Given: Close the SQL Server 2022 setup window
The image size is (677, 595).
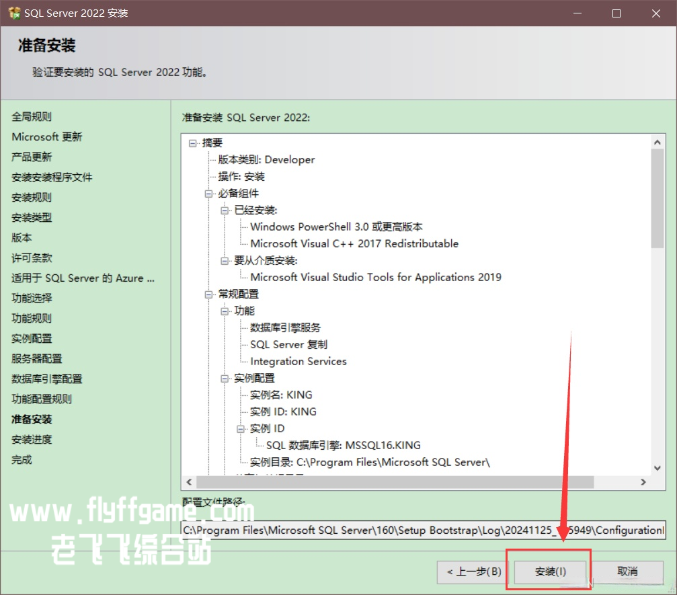Looking at the screenshot, I should (656, 13).
